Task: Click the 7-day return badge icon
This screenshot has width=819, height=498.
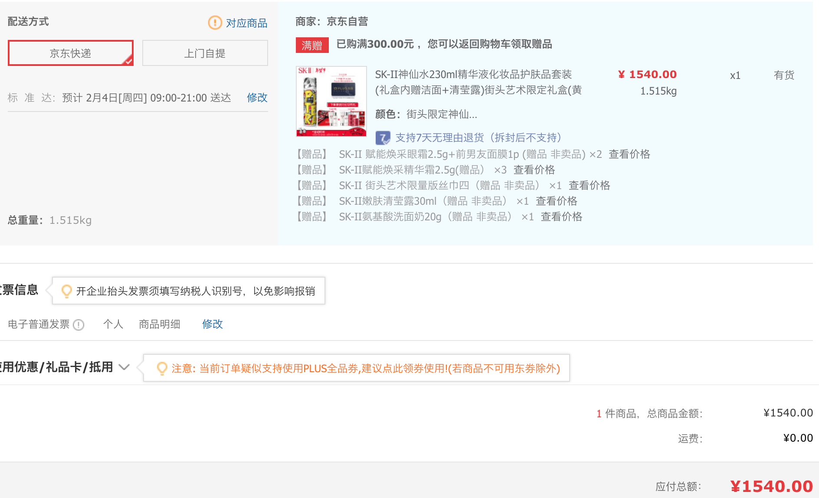Action: pos(383,138)
